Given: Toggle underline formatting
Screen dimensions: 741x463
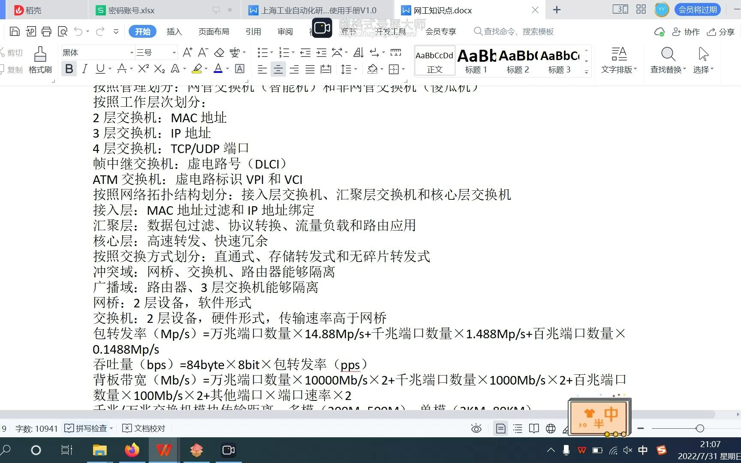Looking at the screenshot, I should [x=99, y=69].
